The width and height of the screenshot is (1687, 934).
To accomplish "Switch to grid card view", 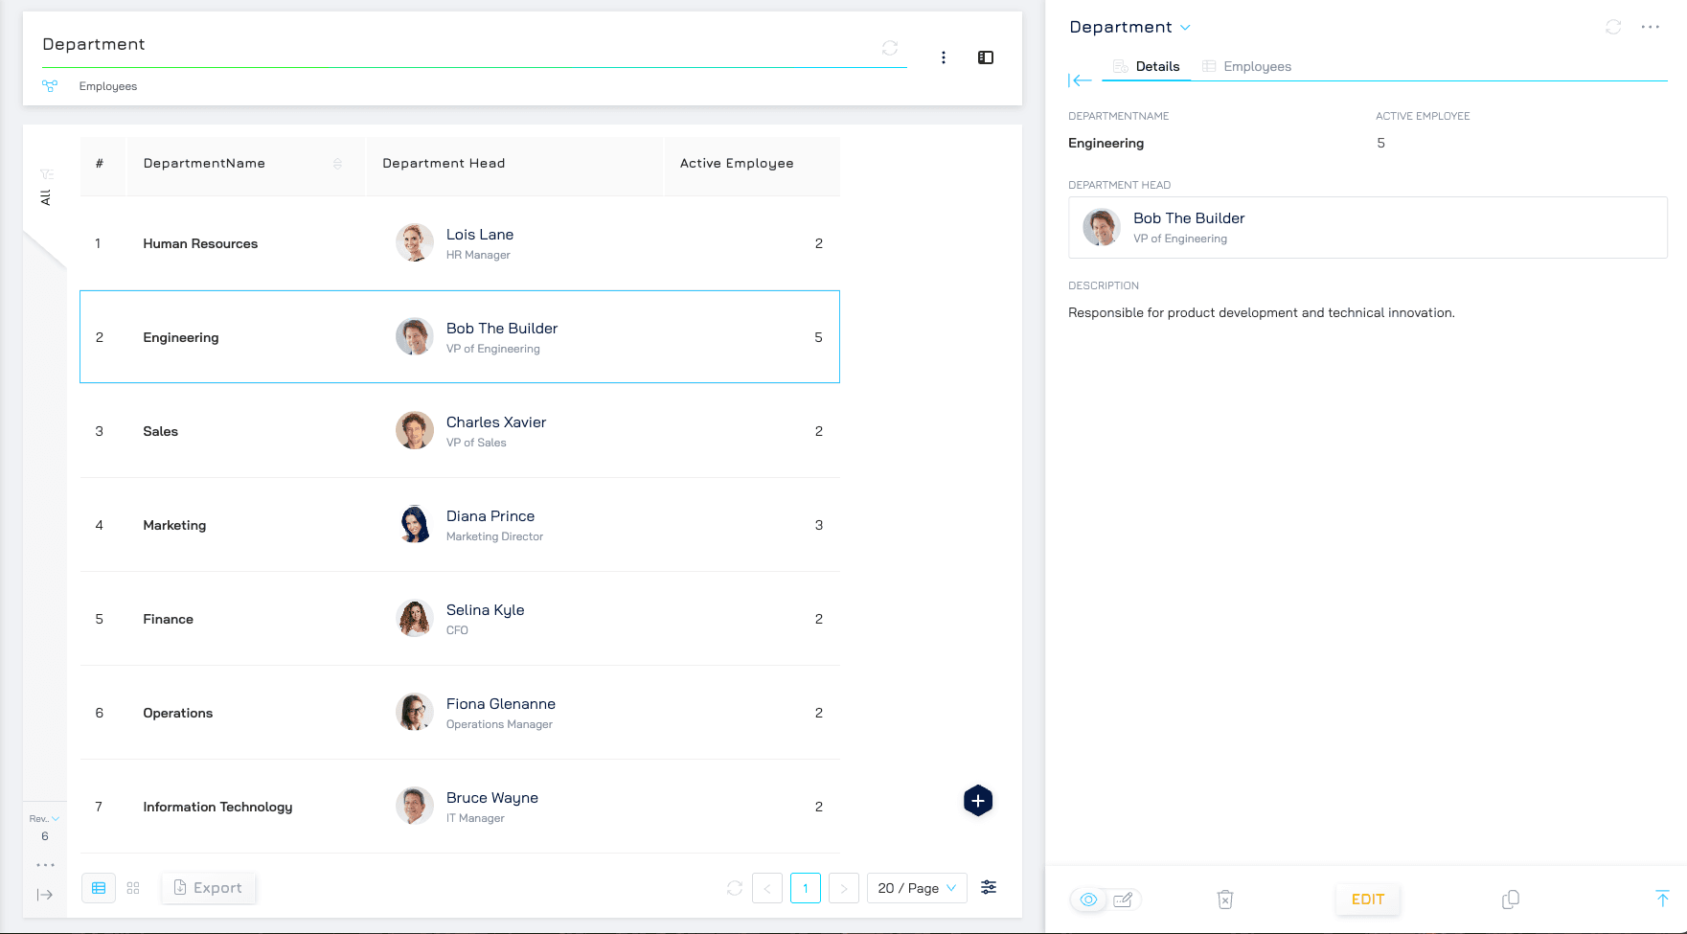I will click(x=133, y=888).
